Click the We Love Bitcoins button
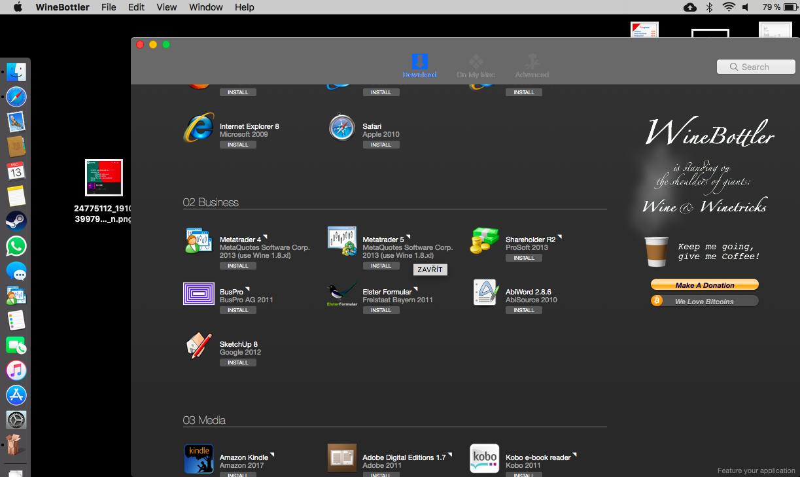This screenshot has height=477, width=800. pyautogui.click(x=704, y=301)
